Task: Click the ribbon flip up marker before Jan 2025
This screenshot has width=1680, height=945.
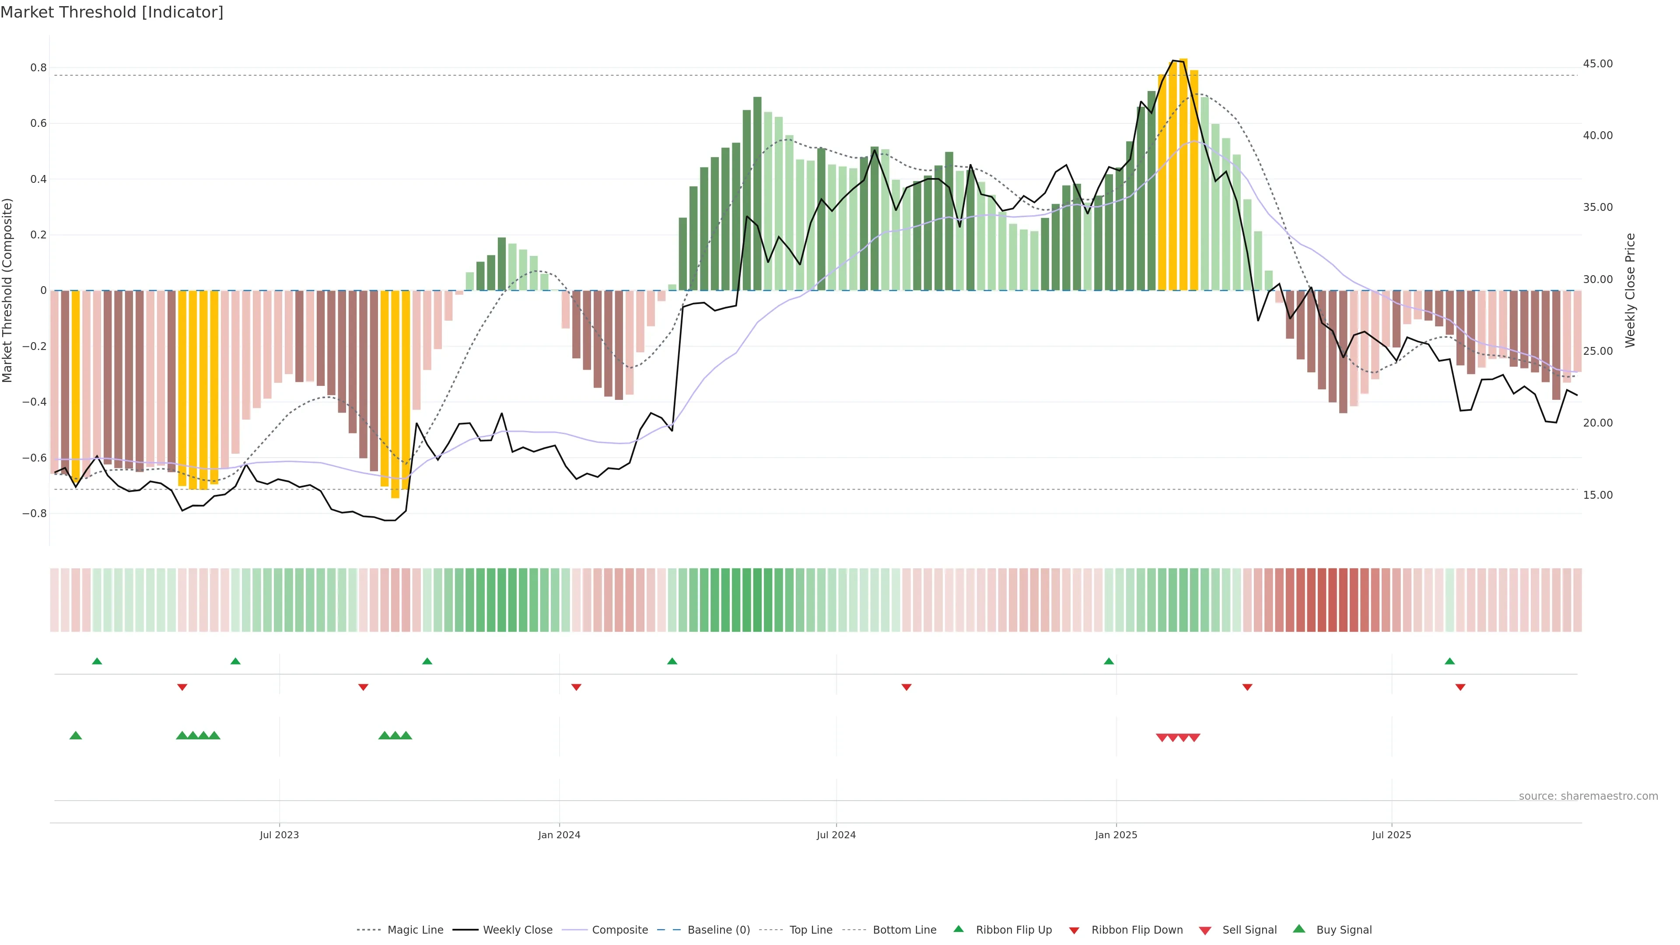Action: pos(1109,661)
